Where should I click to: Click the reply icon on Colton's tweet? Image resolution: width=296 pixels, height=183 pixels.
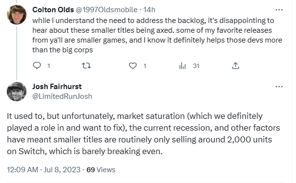tap(37, 66)
